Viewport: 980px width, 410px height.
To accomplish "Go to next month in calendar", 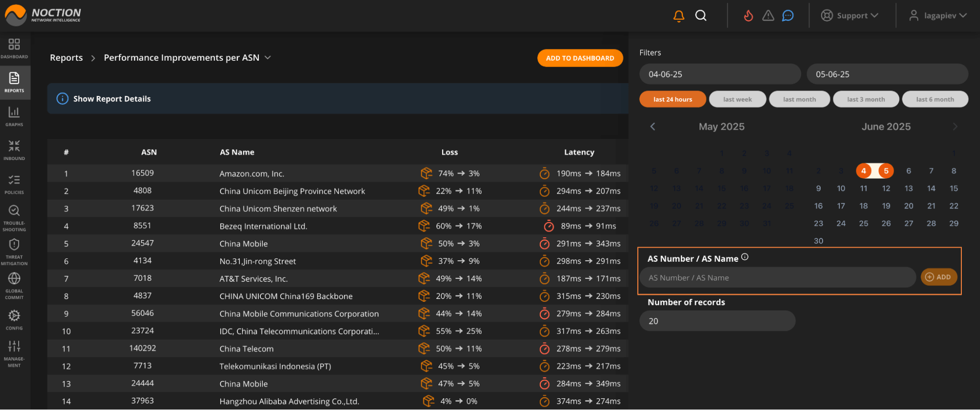I will pyautogui.click(x=955, y=127).
